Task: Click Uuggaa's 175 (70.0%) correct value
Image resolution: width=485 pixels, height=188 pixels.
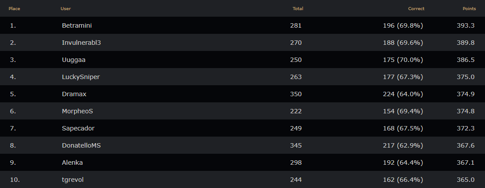Action: pos(403,60)
